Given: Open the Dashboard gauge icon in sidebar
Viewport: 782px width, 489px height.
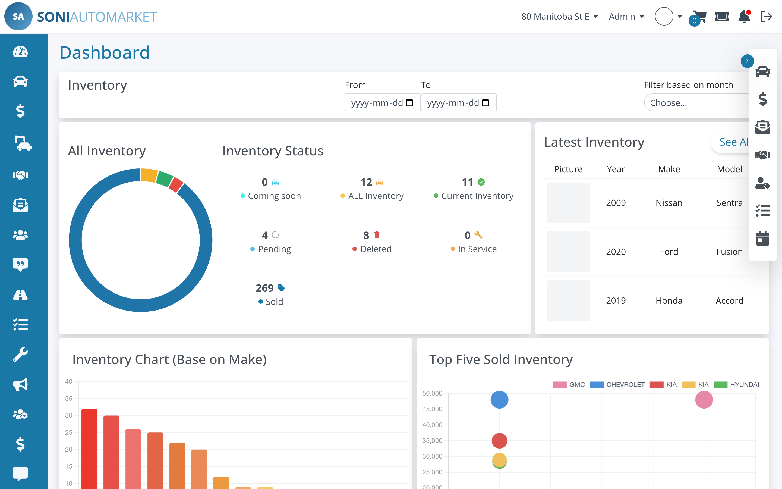Looking at the screenshot, I should (20, 51).
